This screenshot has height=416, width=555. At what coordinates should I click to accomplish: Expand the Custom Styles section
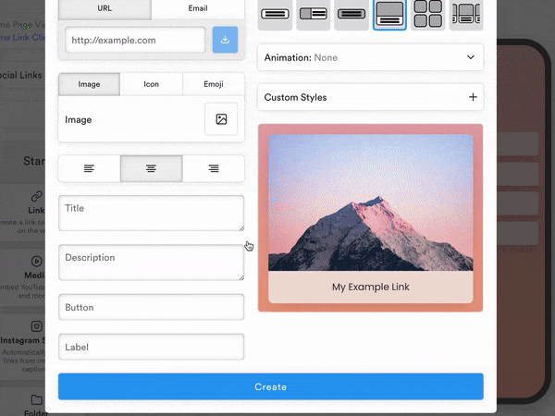(x=370, y=97)
